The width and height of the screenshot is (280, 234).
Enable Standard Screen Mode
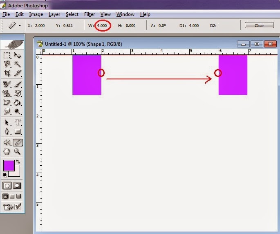click(x=5, y=196)
